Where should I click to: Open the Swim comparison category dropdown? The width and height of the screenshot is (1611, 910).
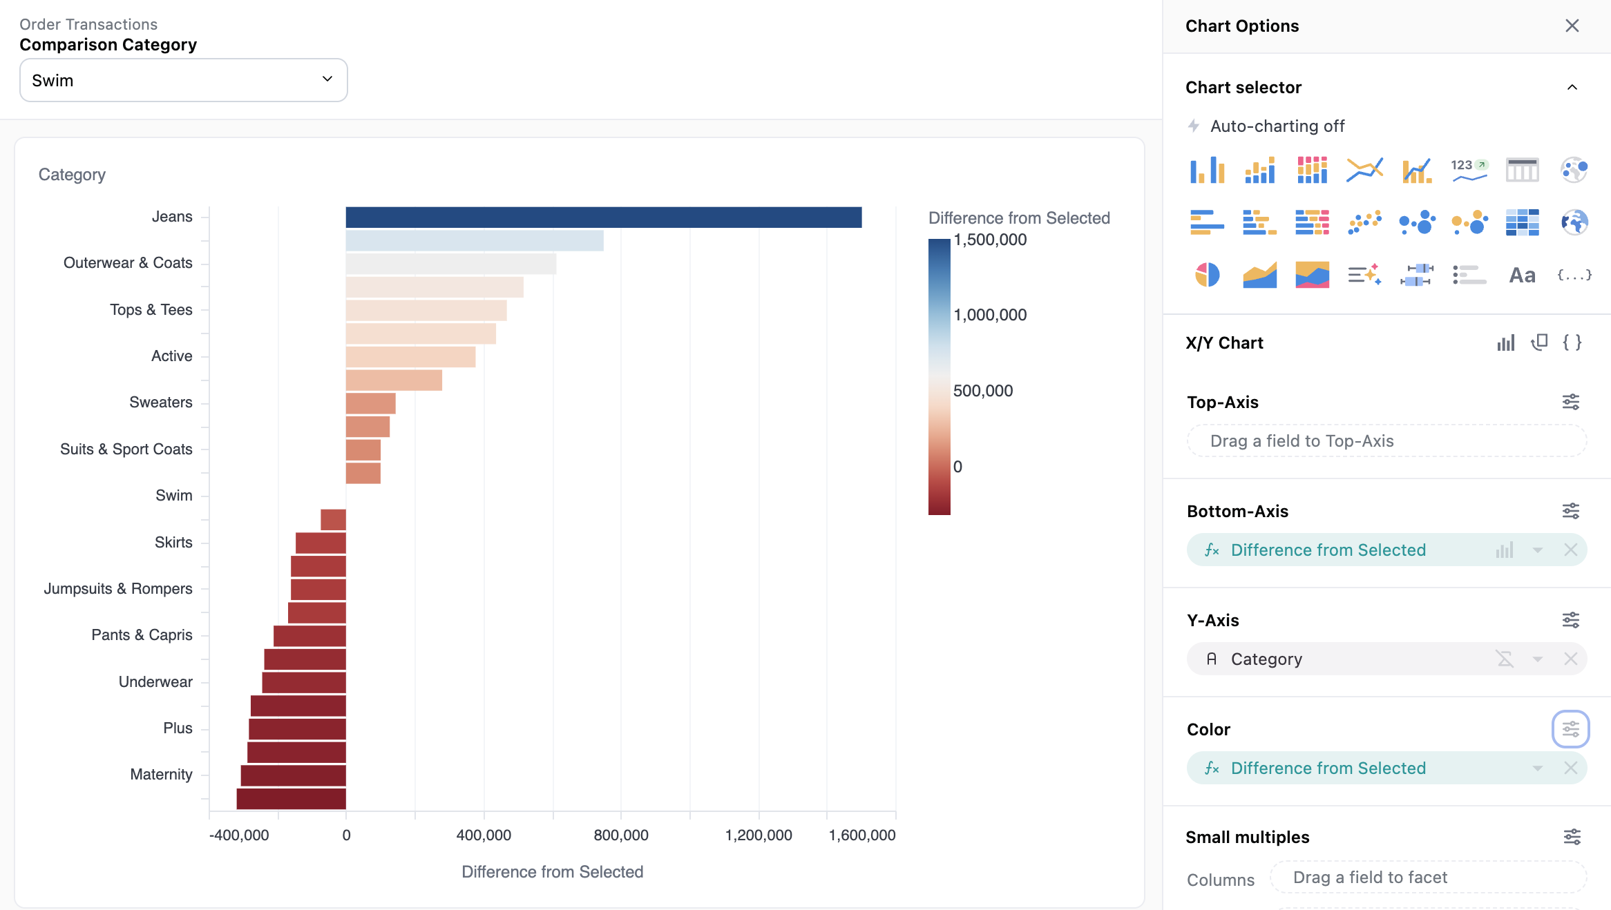pyautogui.click(x=183, y=80)
